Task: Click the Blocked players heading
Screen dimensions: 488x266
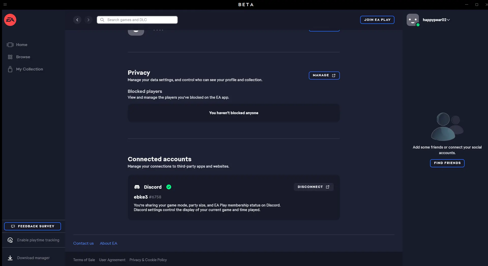Action: pos(145,91)
